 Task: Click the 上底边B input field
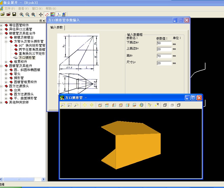(164, 49)
